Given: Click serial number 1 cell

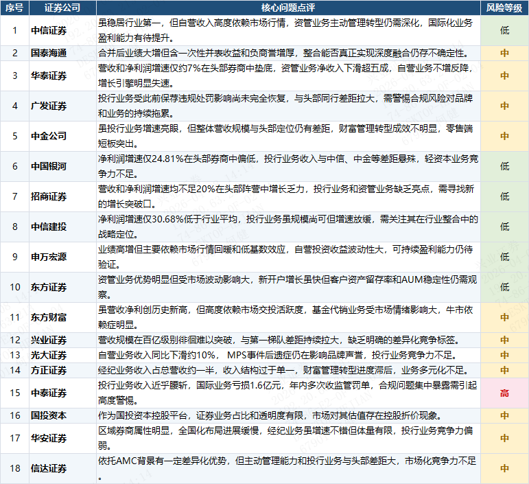Looking at the screenshot, I should click(x=14, y=30).
